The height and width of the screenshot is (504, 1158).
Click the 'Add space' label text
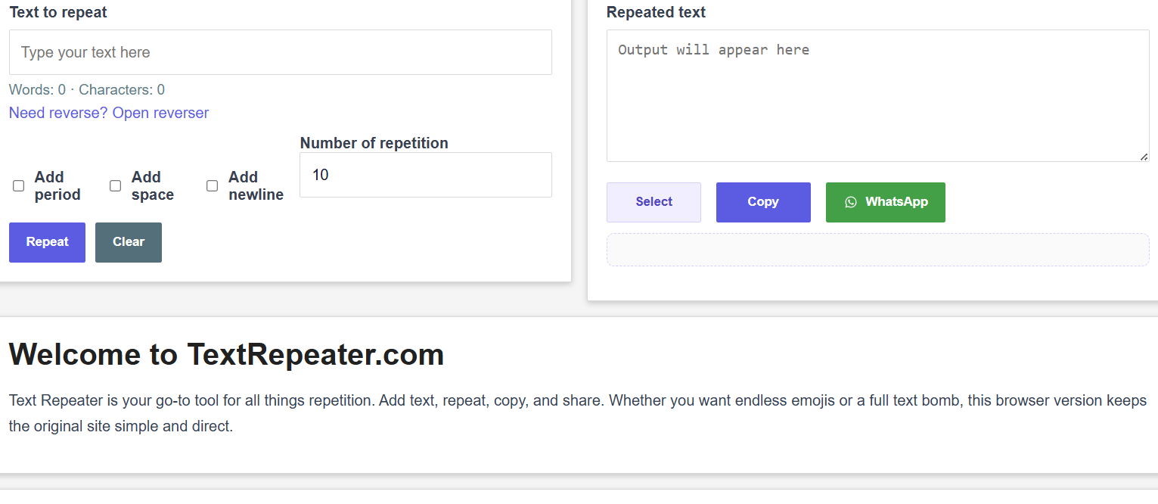[x=153, y=185]
